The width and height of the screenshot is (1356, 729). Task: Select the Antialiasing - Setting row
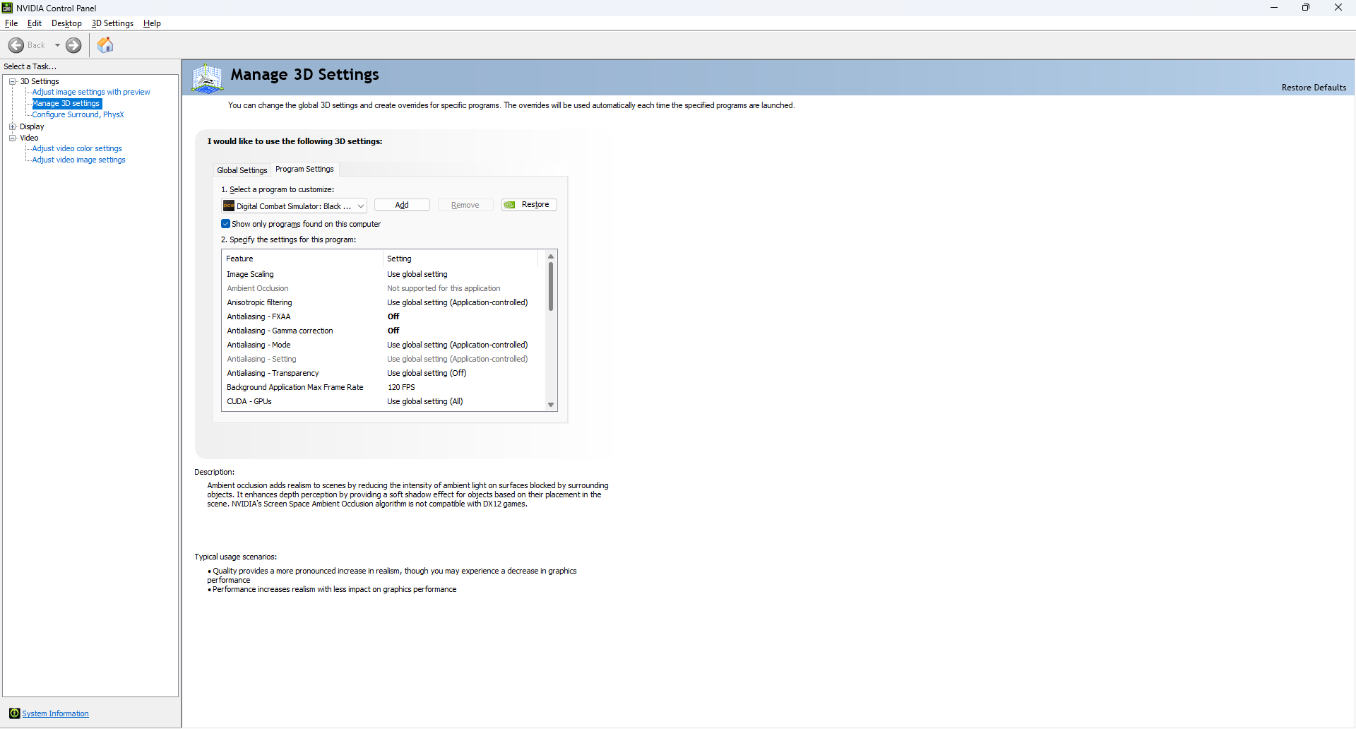[x=383, y=359]
